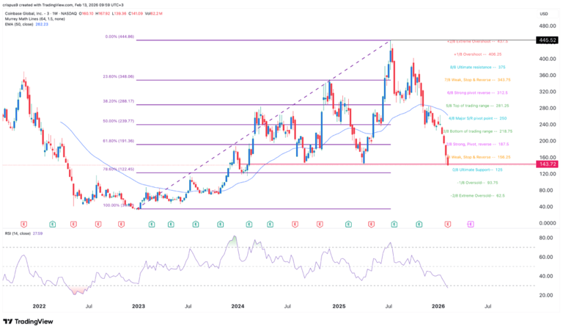
Task: Click 20.00 on the RSI axis
Action: point(546,296)
